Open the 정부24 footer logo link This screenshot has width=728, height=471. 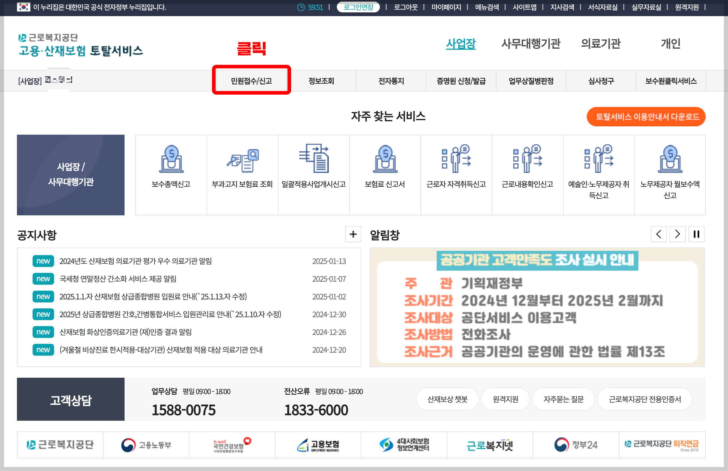576,445
